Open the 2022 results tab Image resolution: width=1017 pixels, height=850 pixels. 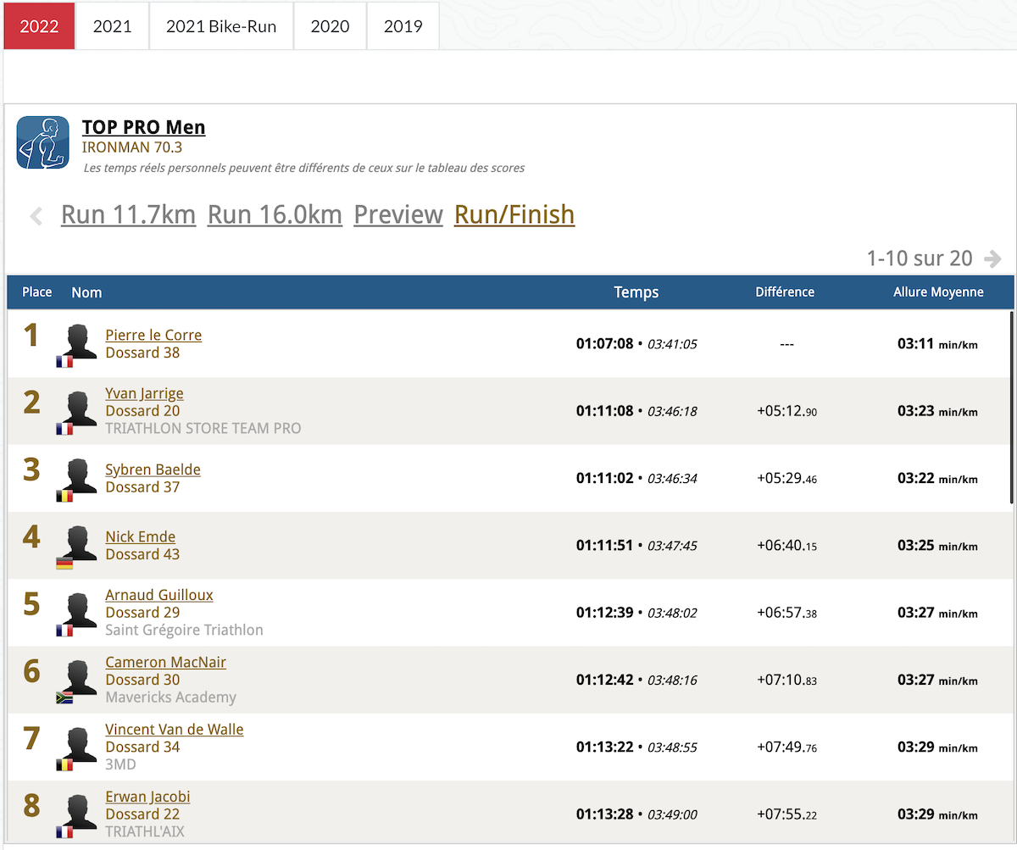(39, 25)
